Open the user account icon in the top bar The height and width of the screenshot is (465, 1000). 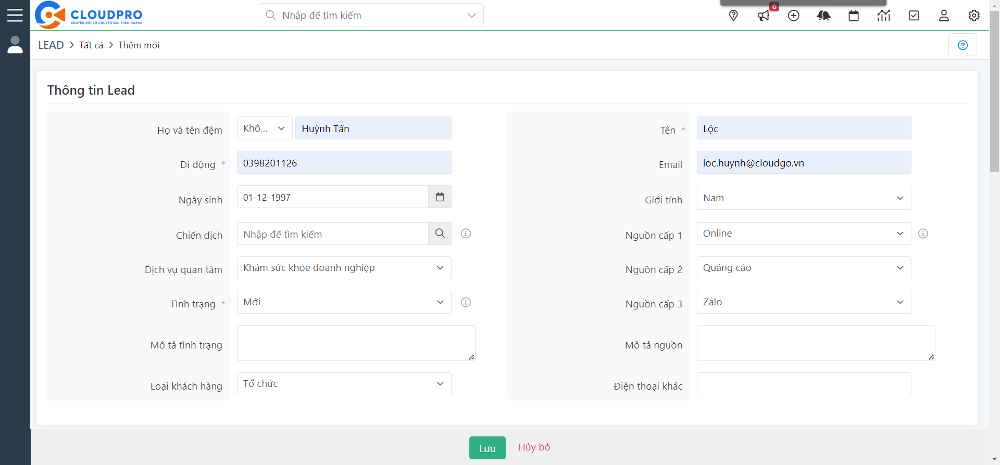944,16
